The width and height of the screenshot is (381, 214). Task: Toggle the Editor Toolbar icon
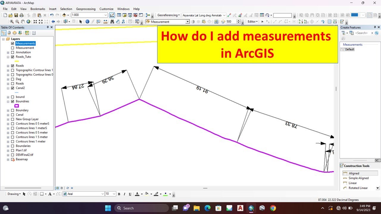(112, 15)
